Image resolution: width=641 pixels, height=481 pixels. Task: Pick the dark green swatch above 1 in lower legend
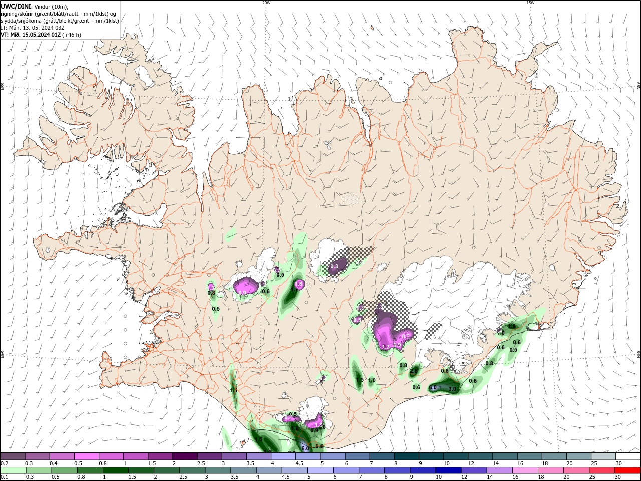pyautogui.click(x=116, y=470)
